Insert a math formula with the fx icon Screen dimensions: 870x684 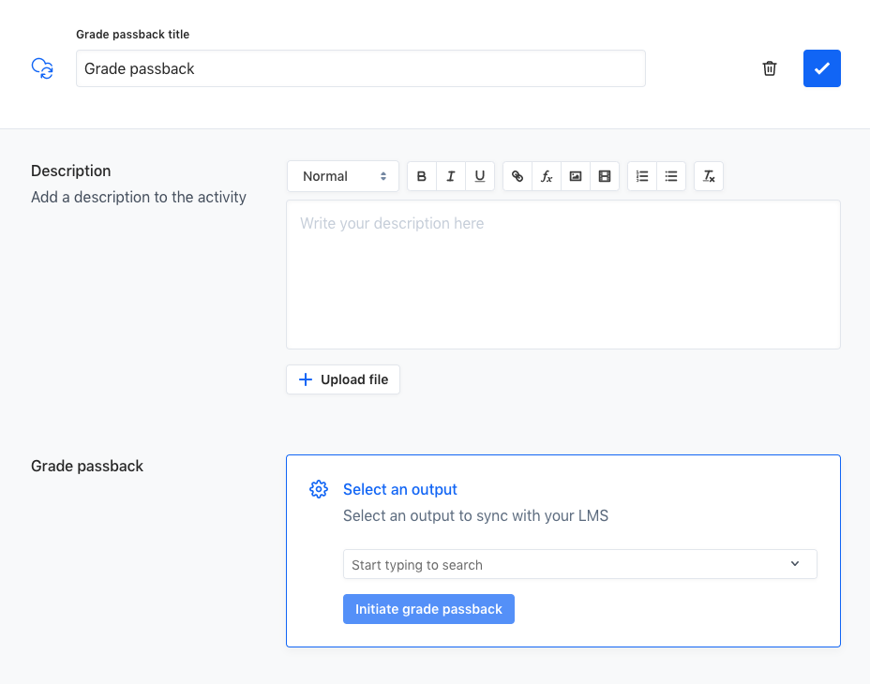click(x=546, y=175)
